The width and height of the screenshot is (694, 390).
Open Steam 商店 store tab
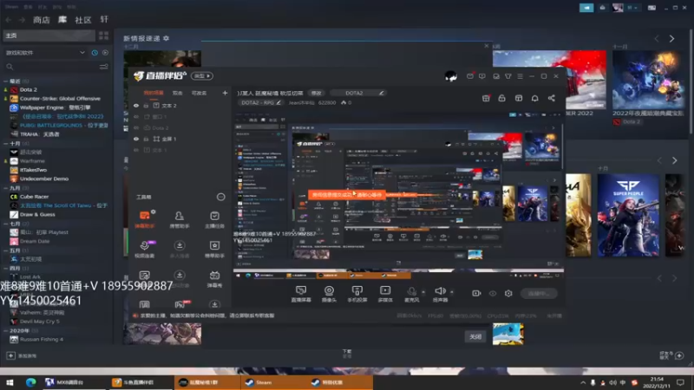coord(42,20)
